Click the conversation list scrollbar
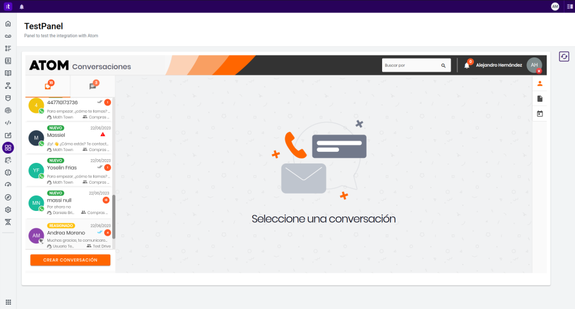The height and width of the screenshot is (309, 575). (113, 216)
